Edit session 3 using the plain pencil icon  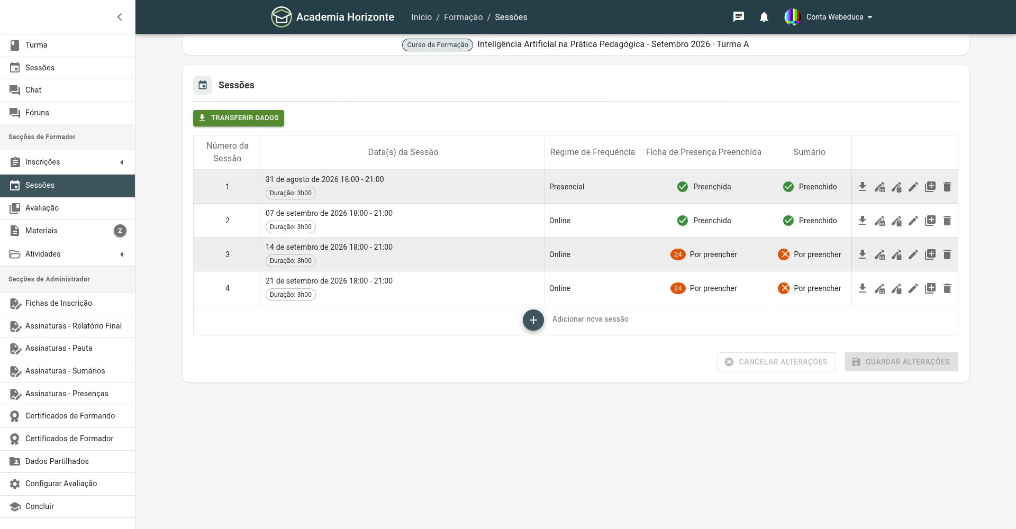click(913, 254)
